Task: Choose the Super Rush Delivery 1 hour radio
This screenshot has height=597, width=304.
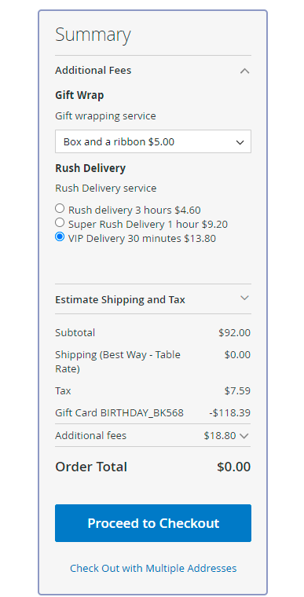Action: pos(60,222)
